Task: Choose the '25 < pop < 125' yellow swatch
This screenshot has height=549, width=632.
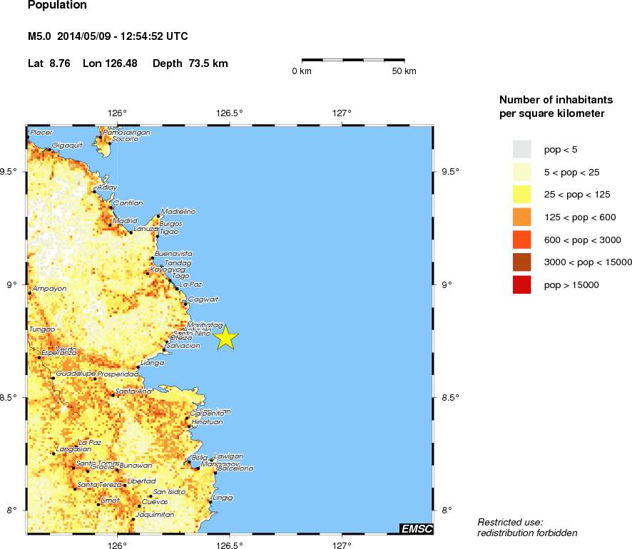Action: tap(522, 194)
